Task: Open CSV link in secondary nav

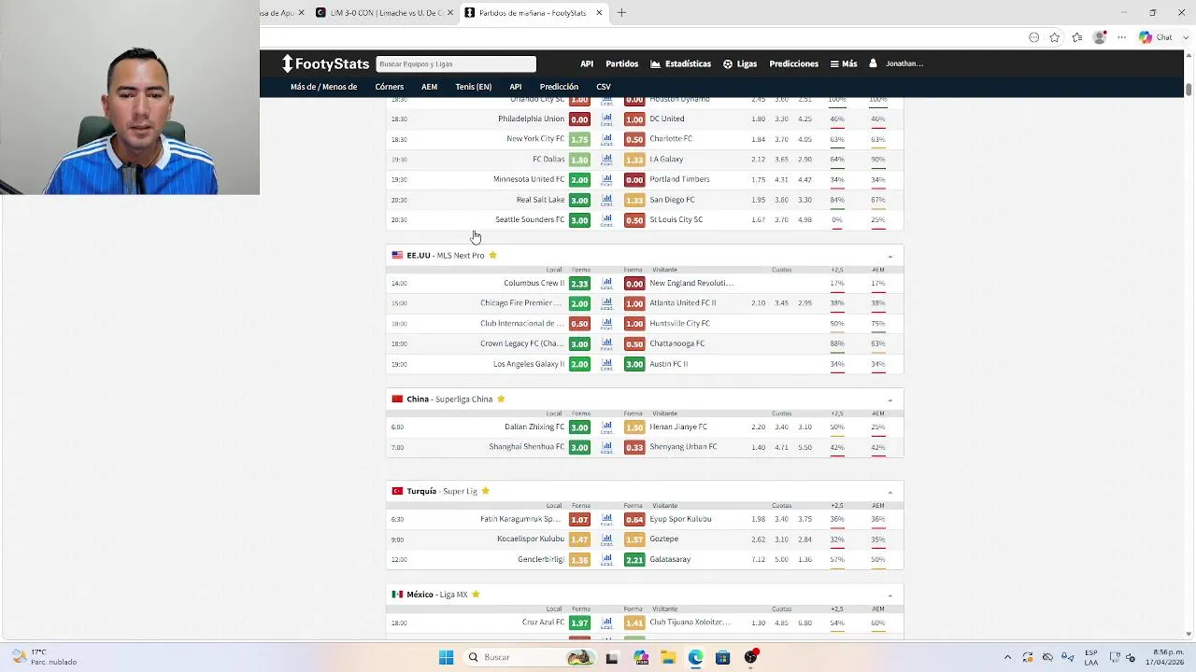Action: [604, 87]
